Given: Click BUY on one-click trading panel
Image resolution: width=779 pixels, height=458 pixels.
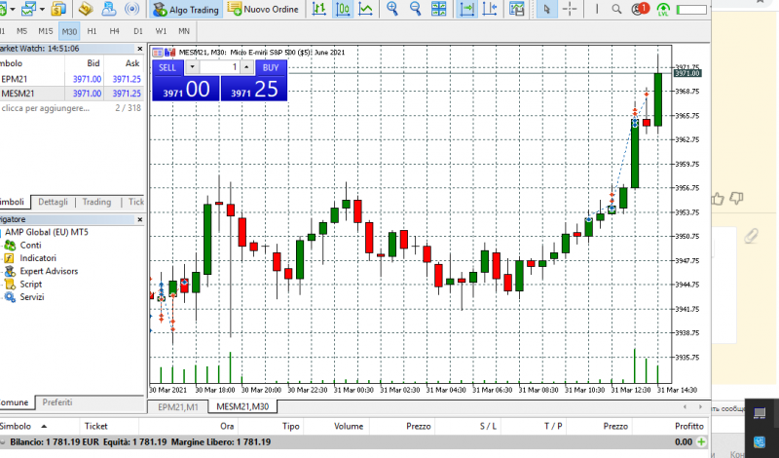Looking at the screenshot, I should 271,67.
